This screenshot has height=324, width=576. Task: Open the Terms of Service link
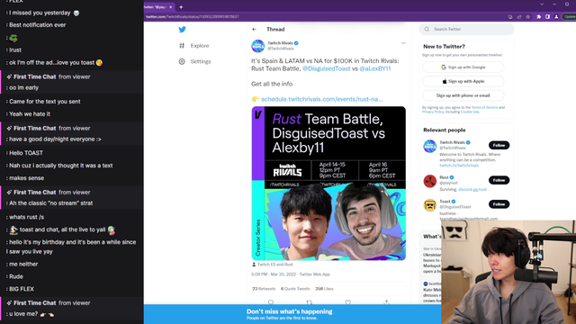(484, 107)
